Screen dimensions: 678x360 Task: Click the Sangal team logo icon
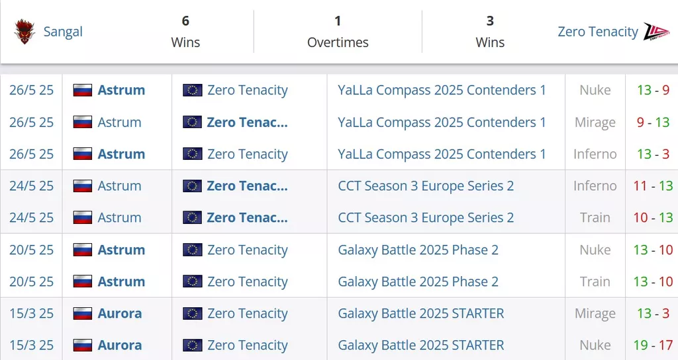click(24, 32)
